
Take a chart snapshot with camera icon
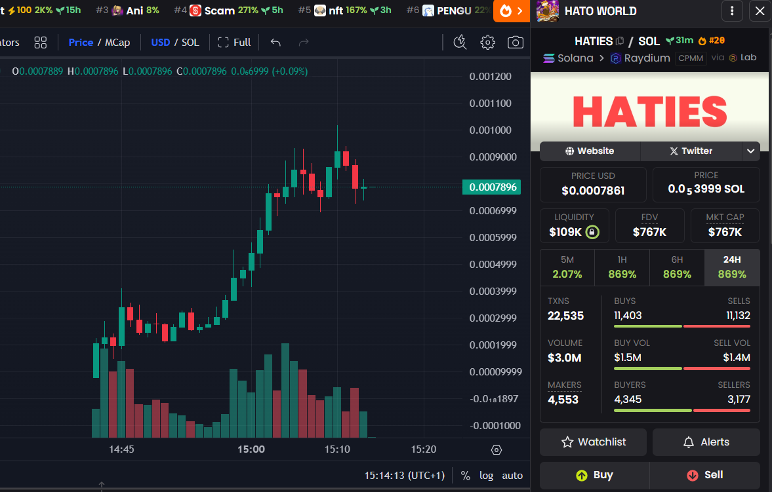[516, 43]
